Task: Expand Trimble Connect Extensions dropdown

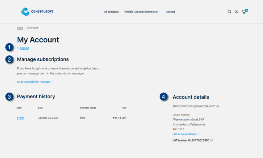Action: pos(142,12)
